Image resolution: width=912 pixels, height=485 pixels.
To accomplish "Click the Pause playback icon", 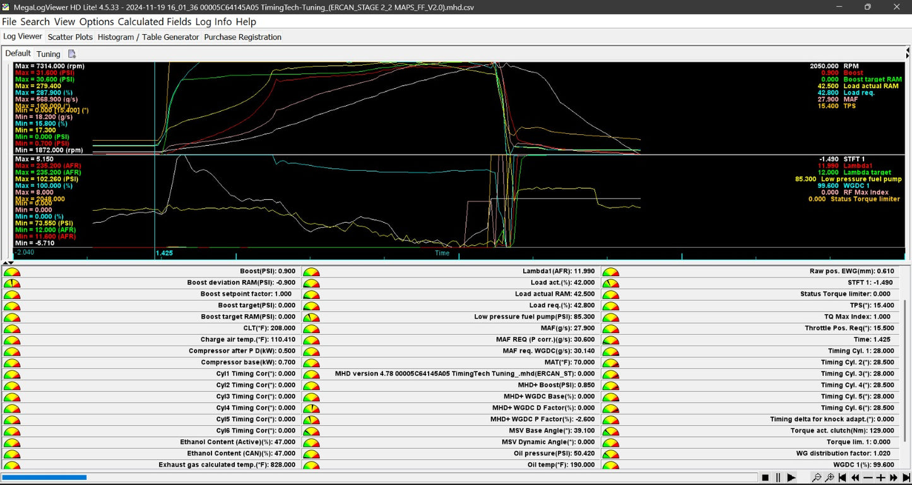I will pyautogui.click(x=778, y=477).
